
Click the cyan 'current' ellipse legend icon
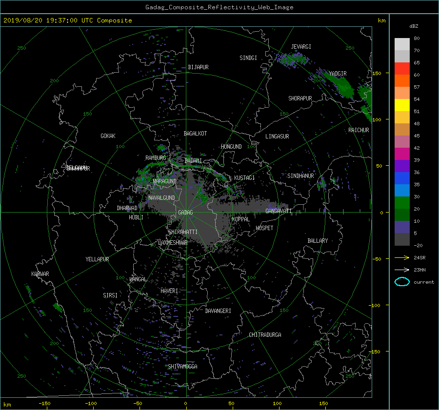(x=402, y=282)
